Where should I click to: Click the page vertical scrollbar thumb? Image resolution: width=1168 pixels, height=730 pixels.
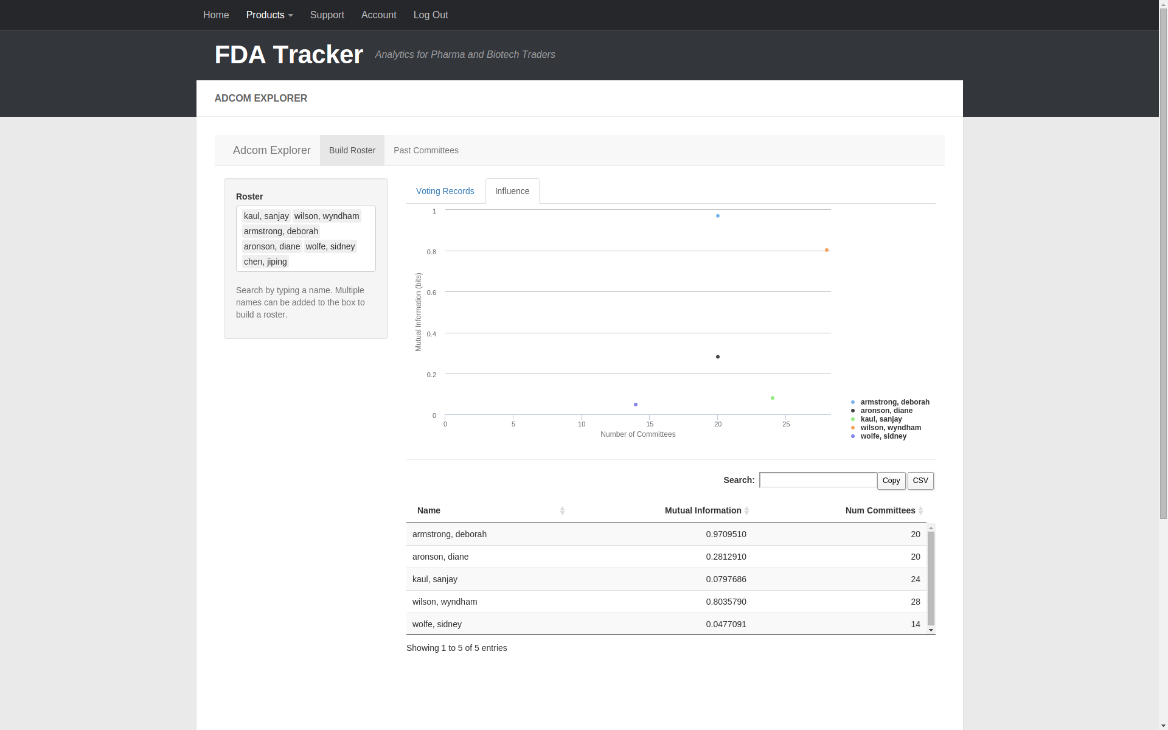click(1163, 263)
